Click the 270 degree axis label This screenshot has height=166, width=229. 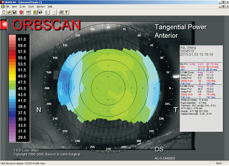point(108,149)
